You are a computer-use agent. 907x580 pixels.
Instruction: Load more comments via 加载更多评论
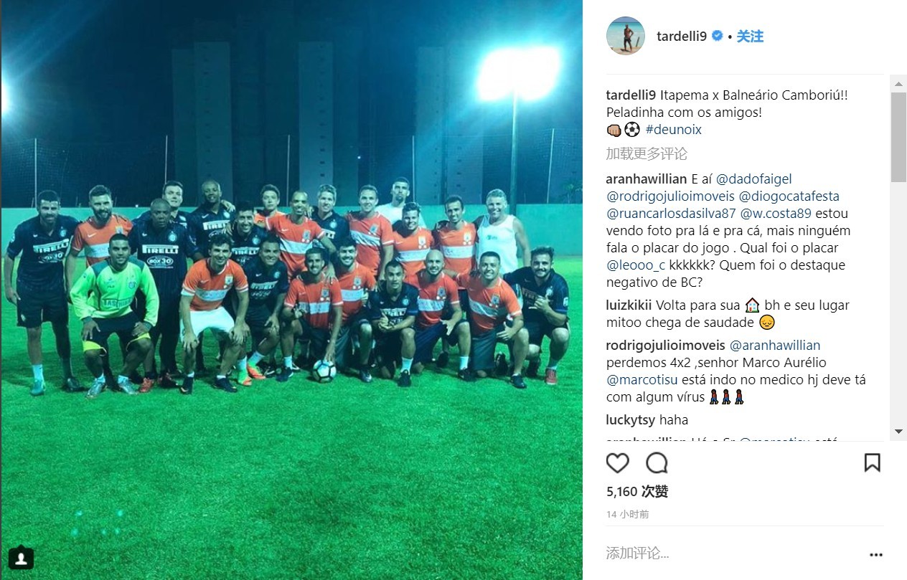(x=647, y=153)
